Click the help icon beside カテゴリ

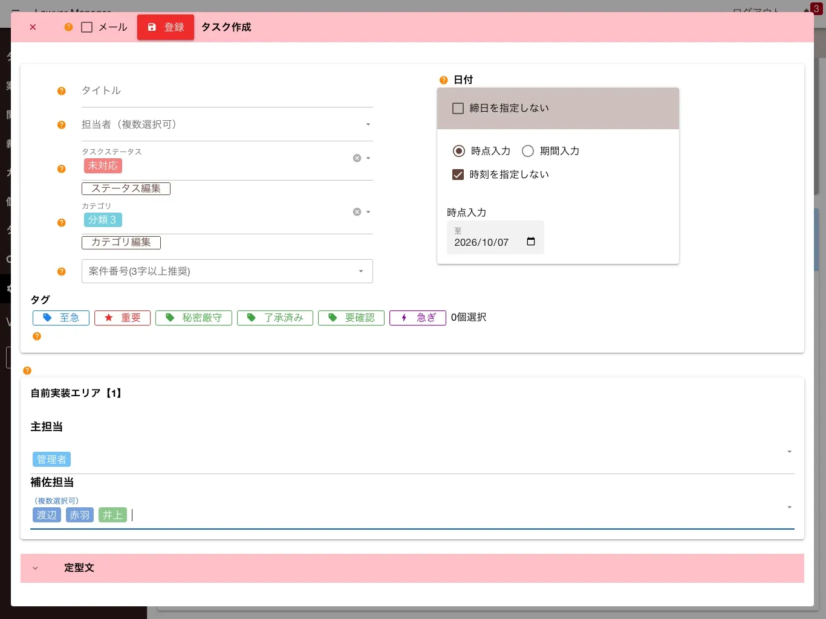pos(61,223)
